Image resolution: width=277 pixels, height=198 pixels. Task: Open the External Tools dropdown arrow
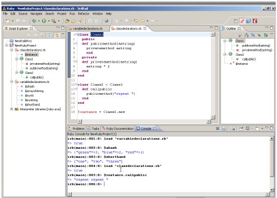point(59,21)
